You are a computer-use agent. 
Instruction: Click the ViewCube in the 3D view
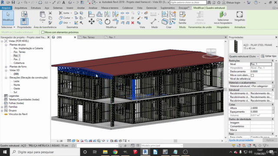point(211,52)
